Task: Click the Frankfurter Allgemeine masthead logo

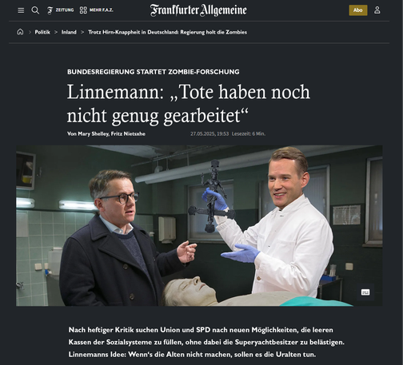Action: [198, 10]
